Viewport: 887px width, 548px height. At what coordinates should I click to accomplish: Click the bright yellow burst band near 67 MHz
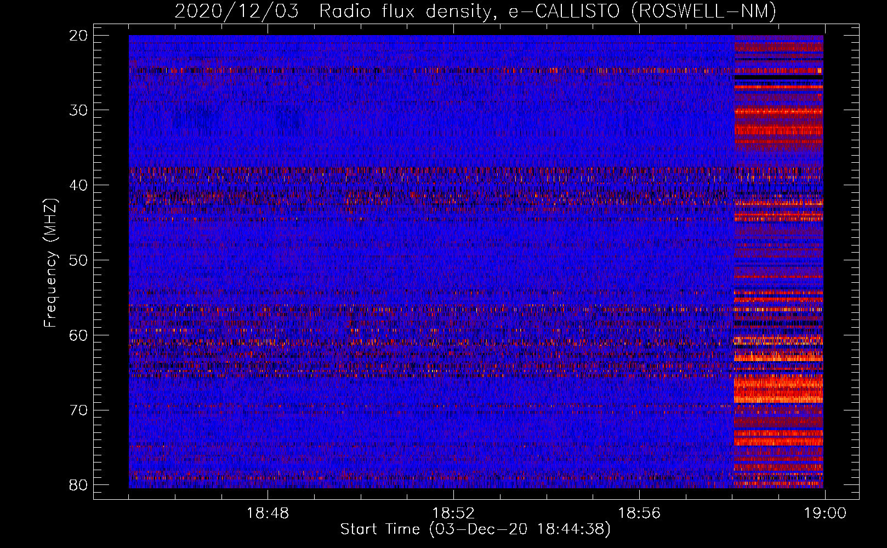[778, 389]
